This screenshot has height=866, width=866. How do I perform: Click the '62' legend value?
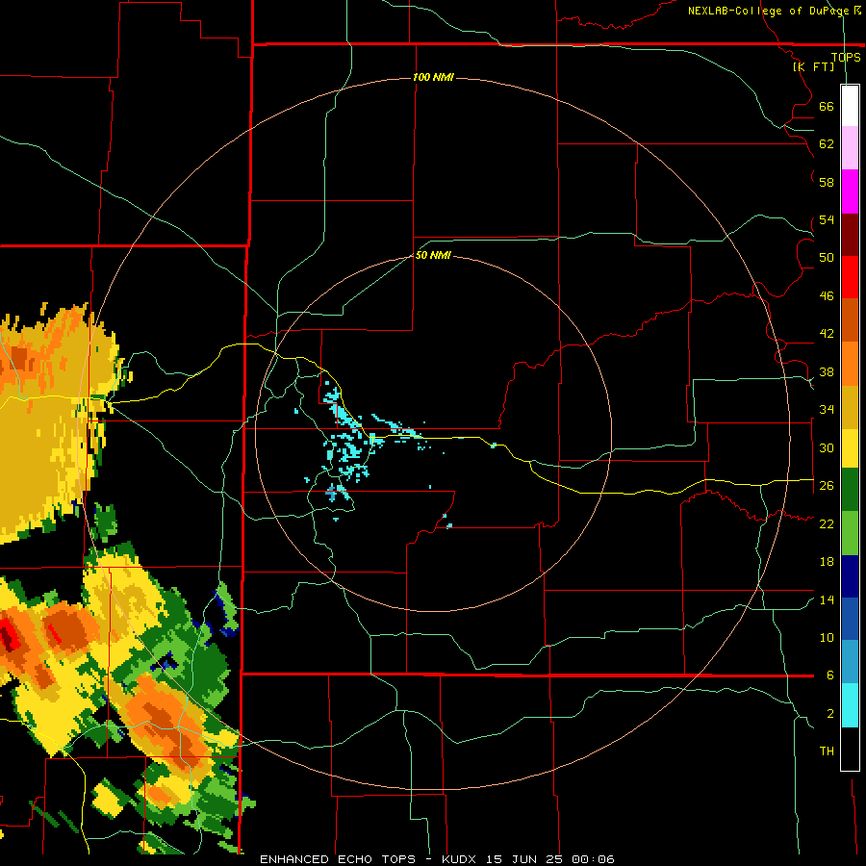(x=827, y=144)
